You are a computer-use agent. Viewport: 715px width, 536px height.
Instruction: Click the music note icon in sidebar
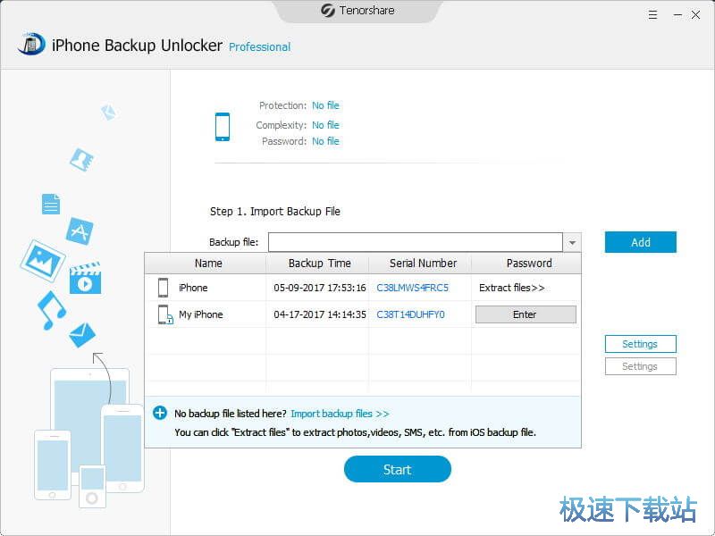tap(51, 310)
